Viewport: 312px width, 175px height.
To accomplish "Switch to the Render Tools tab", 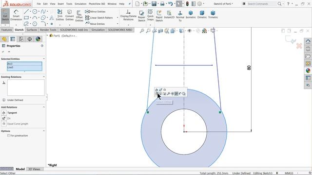I will 48,30.
